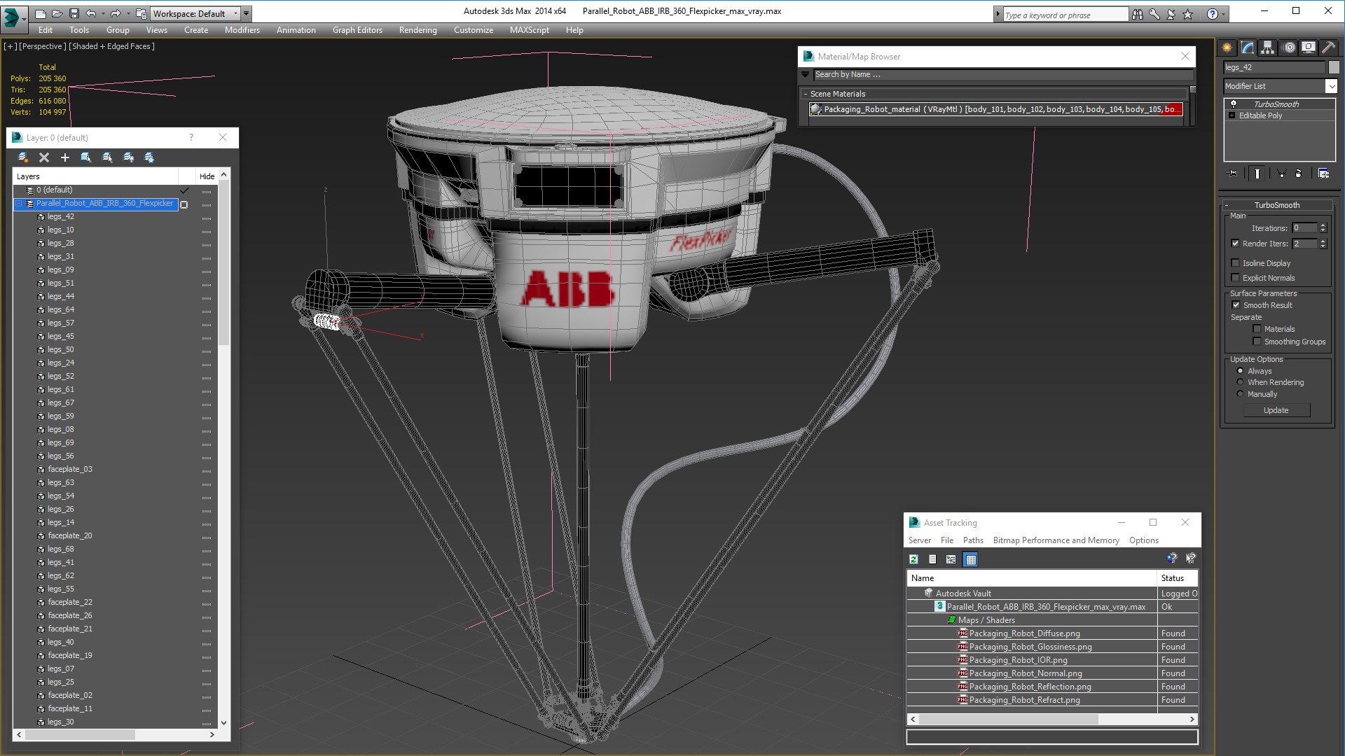Open the Hierarchy command panel tab

coord(1268,48)
